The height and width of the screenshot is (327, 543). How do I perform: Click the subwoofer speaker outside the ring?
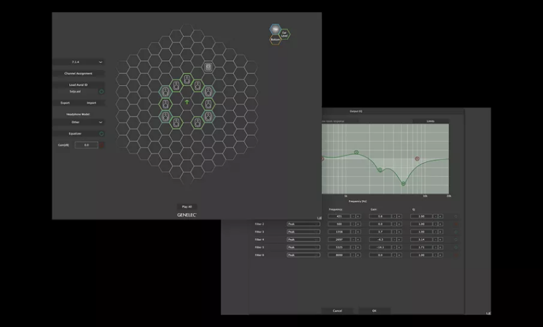click(208, 67)
